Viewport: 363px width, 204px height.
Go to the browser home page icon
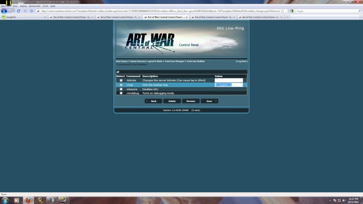click(x=31, y=11)
